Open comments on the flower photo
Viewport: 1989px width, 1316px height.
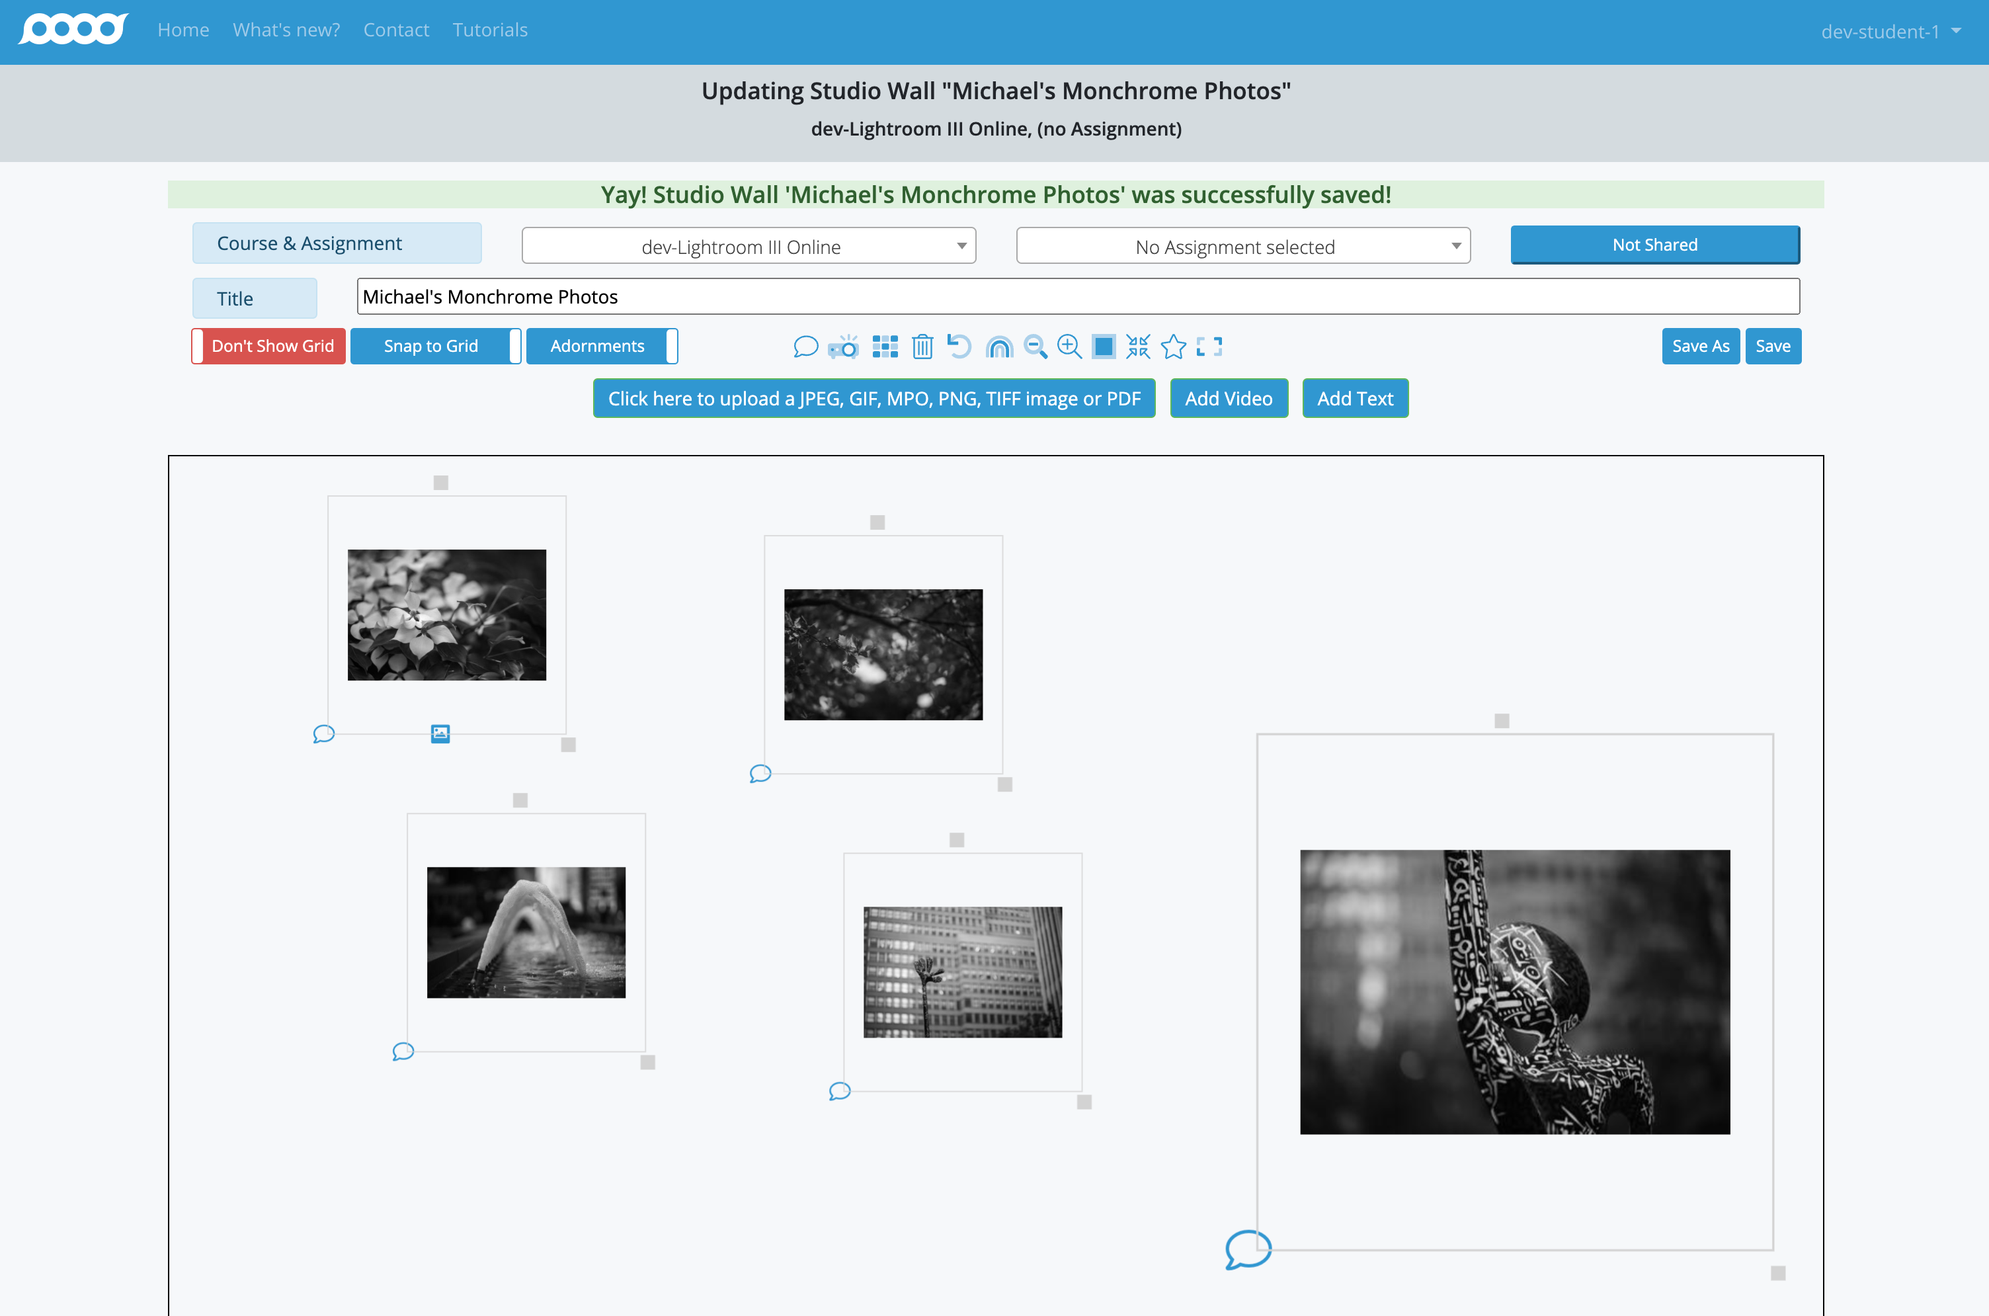[x=323, y=734]
